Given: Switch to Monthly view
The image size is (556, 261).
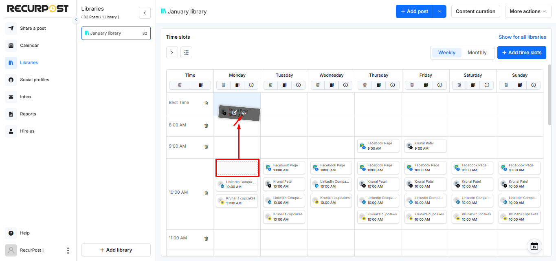Looking at the screenshot, I should click(477, 52).
